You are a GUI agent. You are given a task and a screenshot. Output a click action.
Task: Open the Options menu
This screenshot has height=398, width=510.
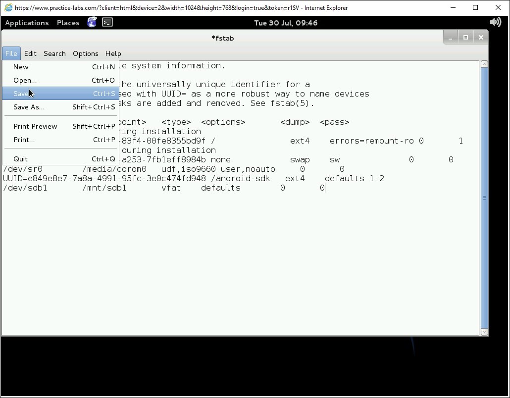click(85, 53)
